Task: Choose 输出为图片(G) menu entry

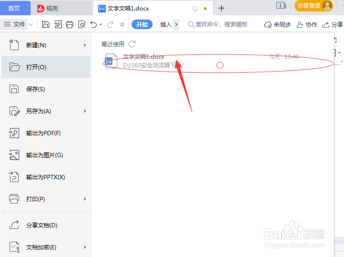Action: [x=46, y=155]
